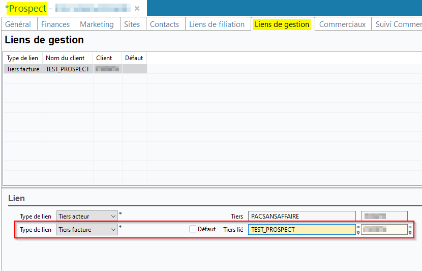The width and height of the screenshot is (422, 271).
Task: Open the Contacts tab
Action: click(x=164, y=24)
